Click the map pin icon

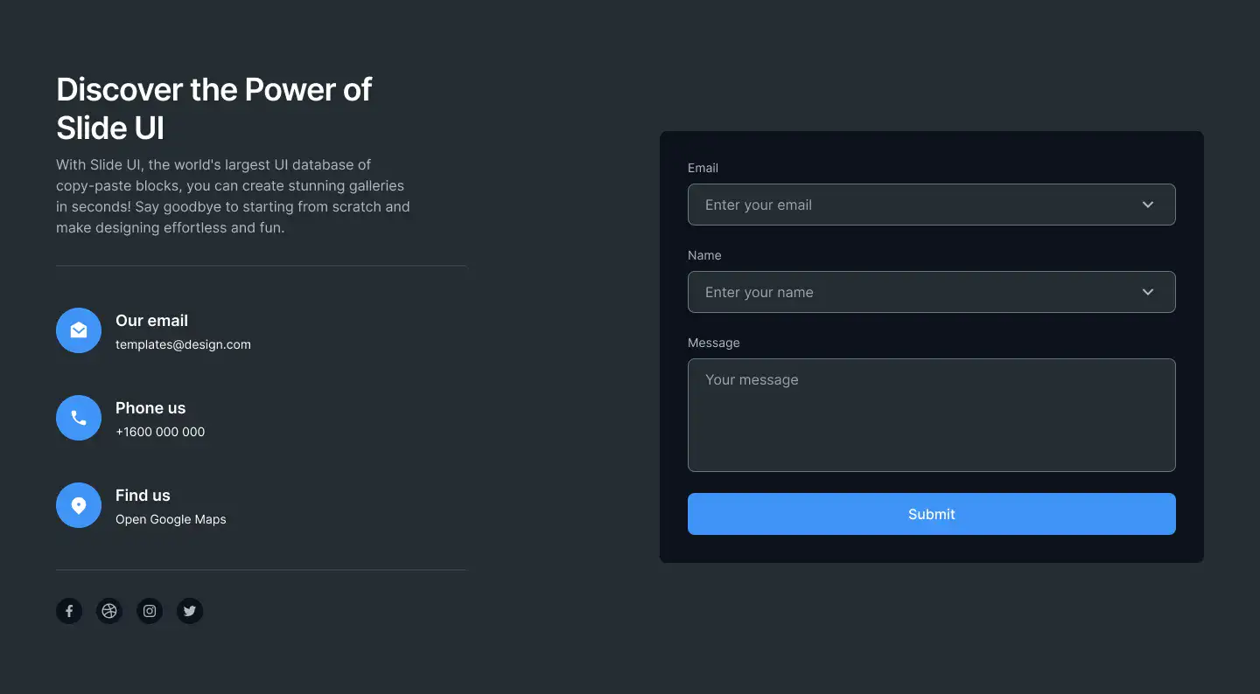[x=79, y=505]
